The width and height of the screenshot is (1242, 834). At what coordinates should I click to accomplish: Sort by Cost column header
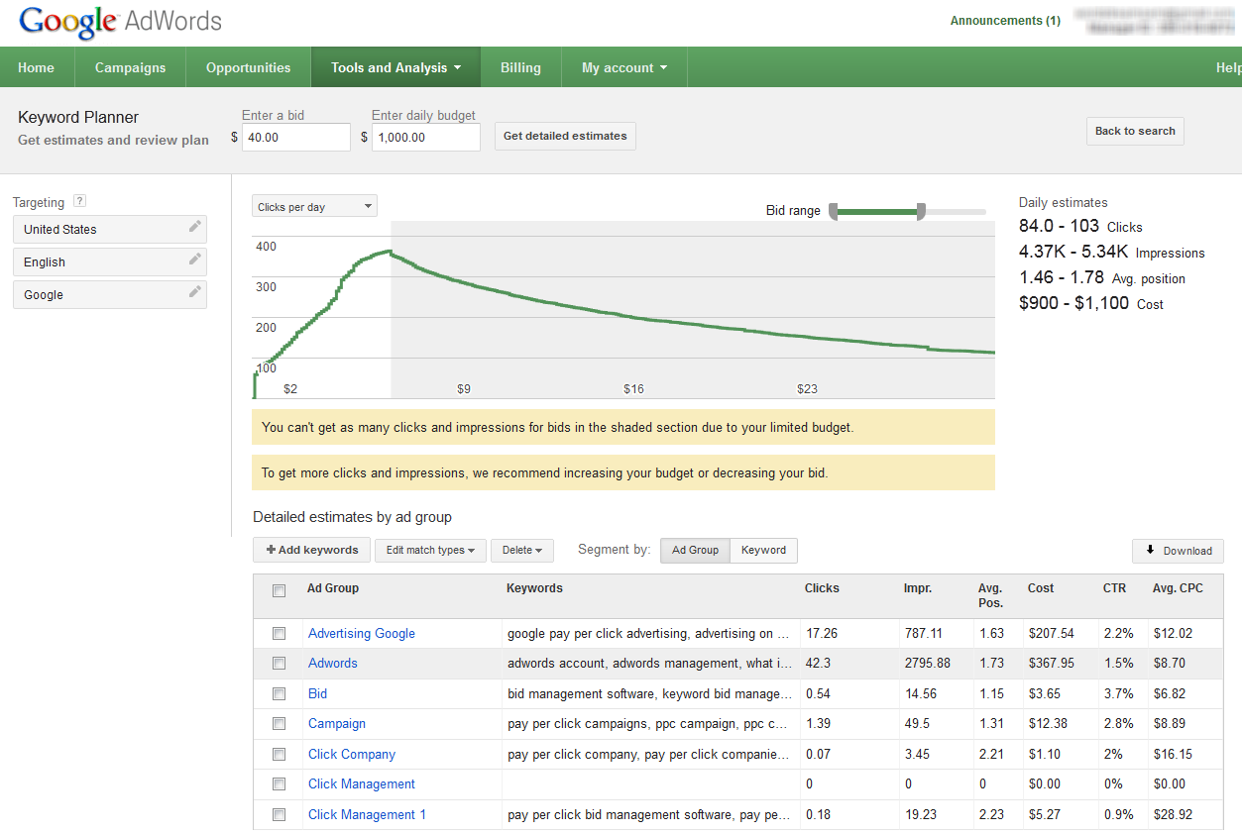[1041, 588]
